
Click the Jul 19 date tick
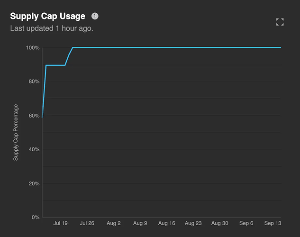coord(60,223)
